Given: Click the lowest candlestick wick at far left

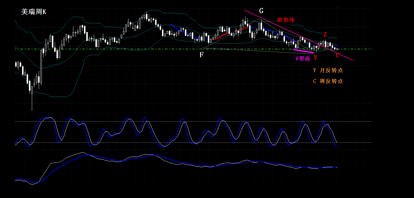Looking at the screenshot, I should 32,102.
